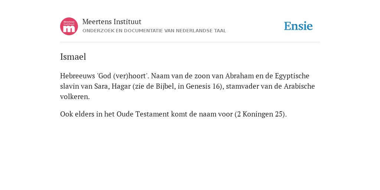
Task: Click the phrase 'God (ver)hoort'
Action: pos(122,76)
